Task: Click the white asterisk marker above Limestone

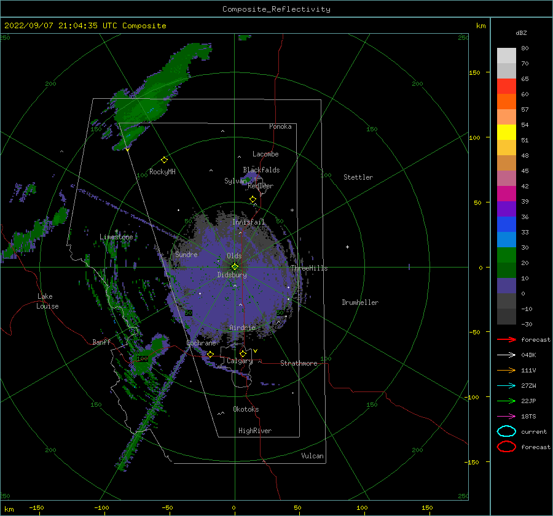Action: (116, 231)
